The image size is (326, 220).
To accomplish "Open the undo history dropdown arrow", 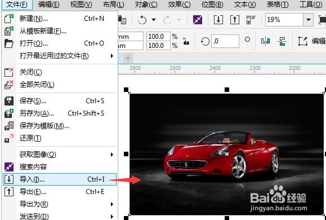I will [154, 20].
